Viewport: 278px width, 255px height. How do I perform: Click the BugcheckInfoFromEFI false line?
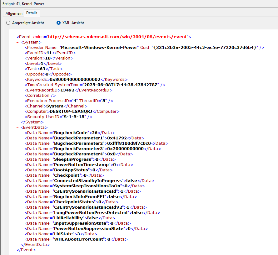tap(81, 197)
